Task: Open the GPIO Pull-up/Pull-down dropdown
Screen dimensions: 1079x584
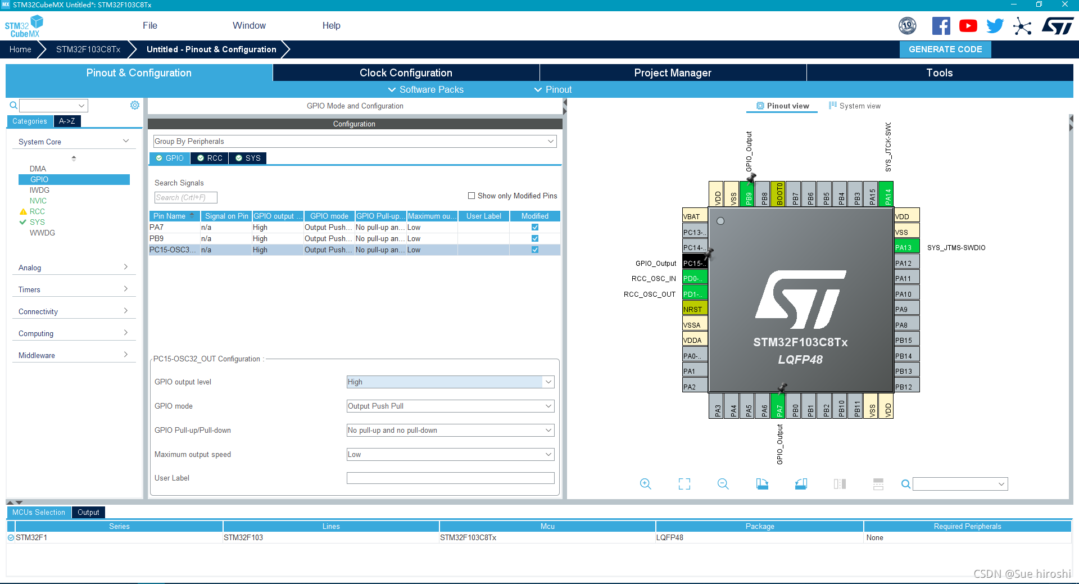Action: click(451, 430)
